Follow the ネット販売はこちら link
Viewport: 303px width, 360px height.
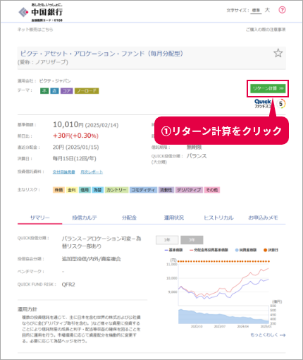[x=35, y=30]
